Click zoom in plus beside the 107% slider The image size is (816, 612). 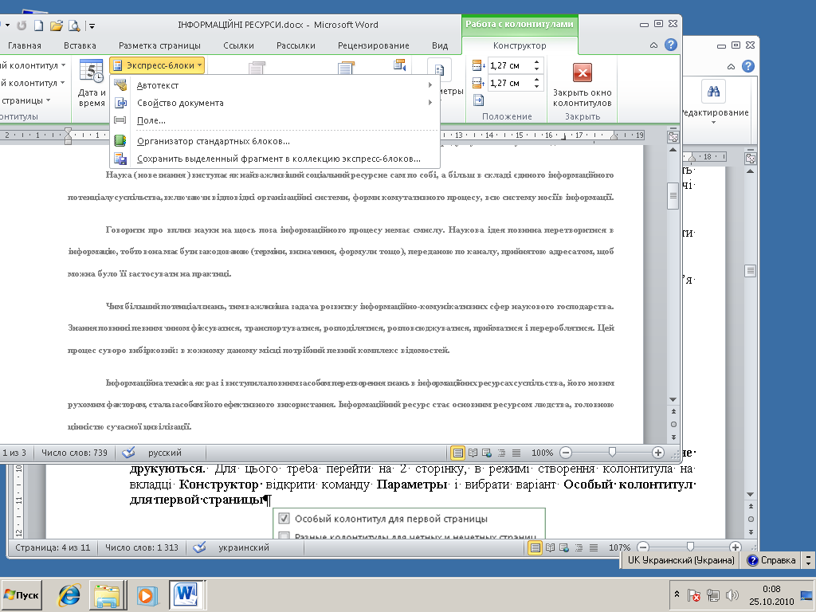click(x=735, y=547)
